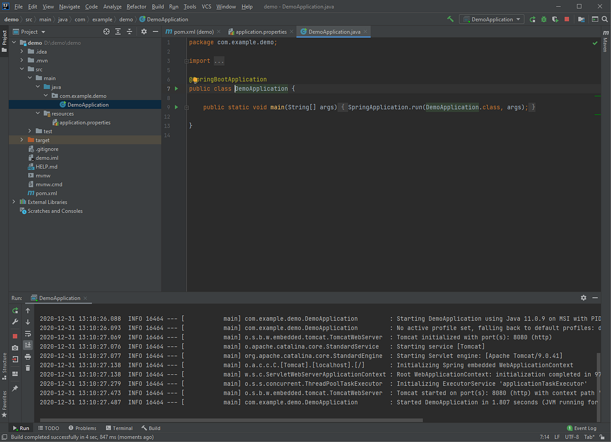Start the app in Debug mode

click(544, 19)
